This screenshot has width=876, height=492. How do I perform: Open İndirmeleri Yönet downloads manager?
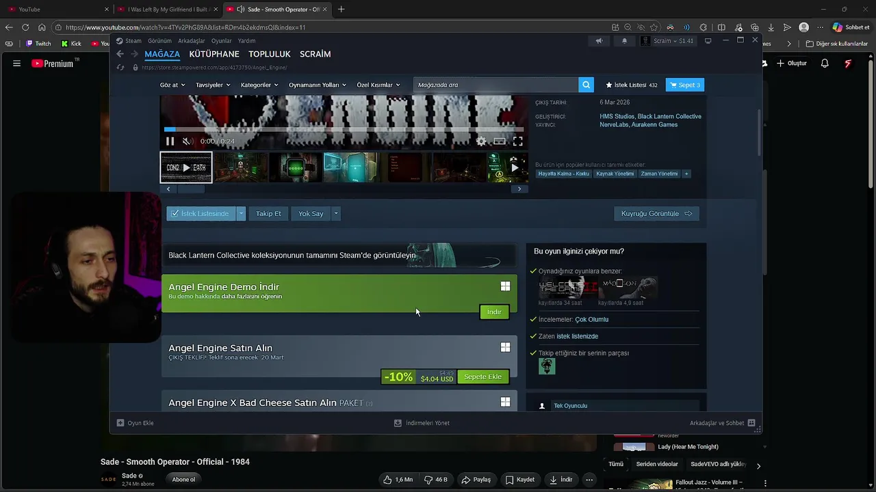coord(422,423)
